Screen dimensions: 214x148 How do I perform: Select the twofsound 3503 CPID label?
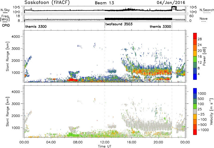[119, 24]
